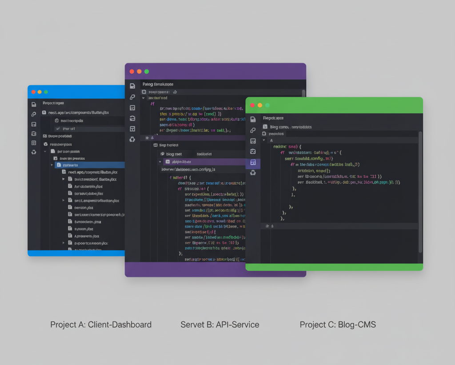Expand the arrow beside the 'svpoertcsRisonylox' row

(63, 243)
